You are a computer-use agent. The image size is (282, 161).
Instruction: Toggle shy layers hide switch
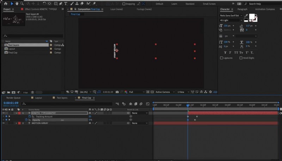pyautogui.click(x=130, y=104)
